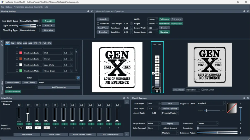This screenshot has width=250, height=140.
Task: Float the General Options and Operations panel
Action: tap(244, 11)
